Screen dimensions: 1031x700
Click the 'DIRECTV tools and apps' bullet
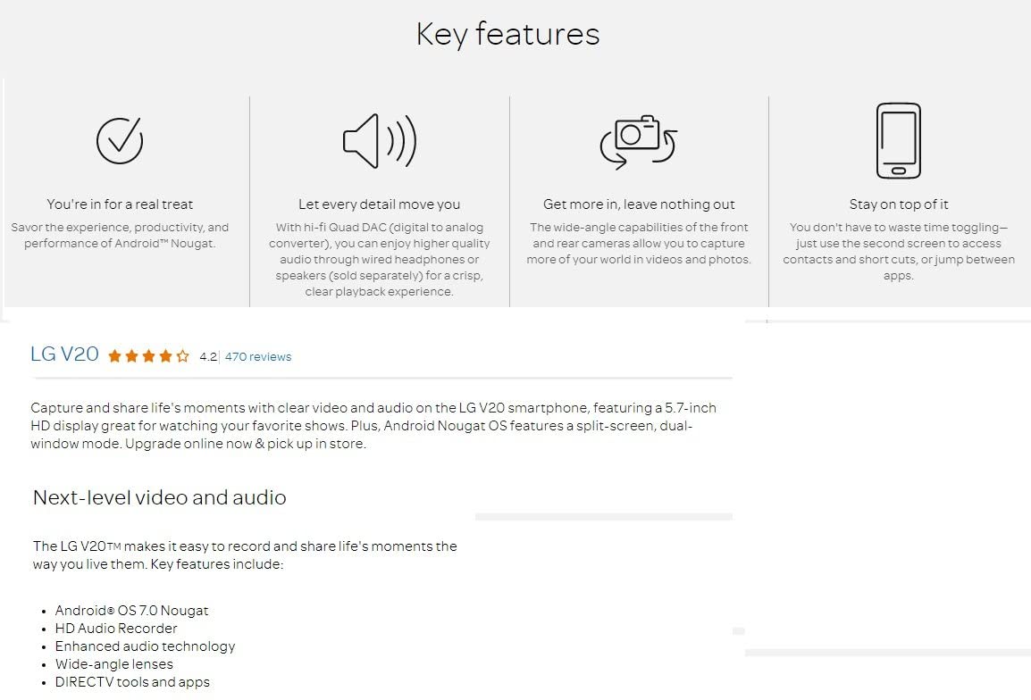[x=132, y=682]
